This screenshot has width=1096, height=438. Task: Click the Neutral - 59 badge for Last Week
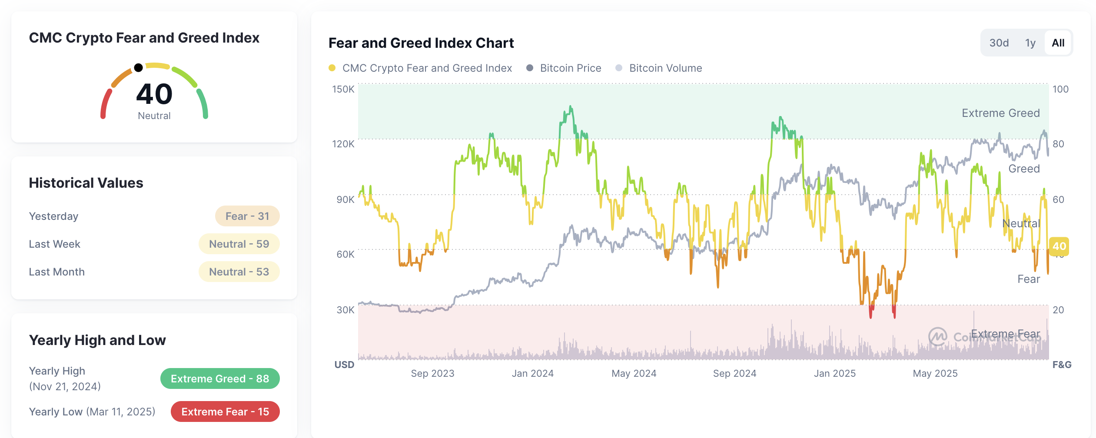click(x=239, y=244)
